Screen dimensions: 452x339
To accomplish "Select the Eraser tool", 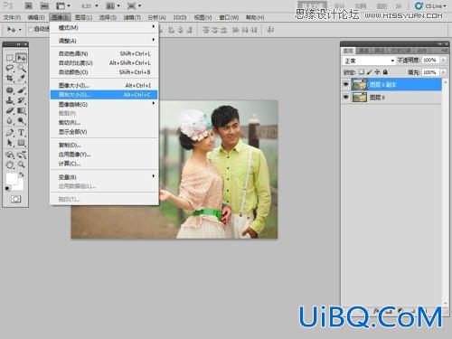I will pyautogui.click(x=10, y=110).
